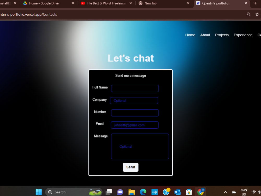
Task: Click the "Let's chat" heading
Action: click(x=131, y=58)
